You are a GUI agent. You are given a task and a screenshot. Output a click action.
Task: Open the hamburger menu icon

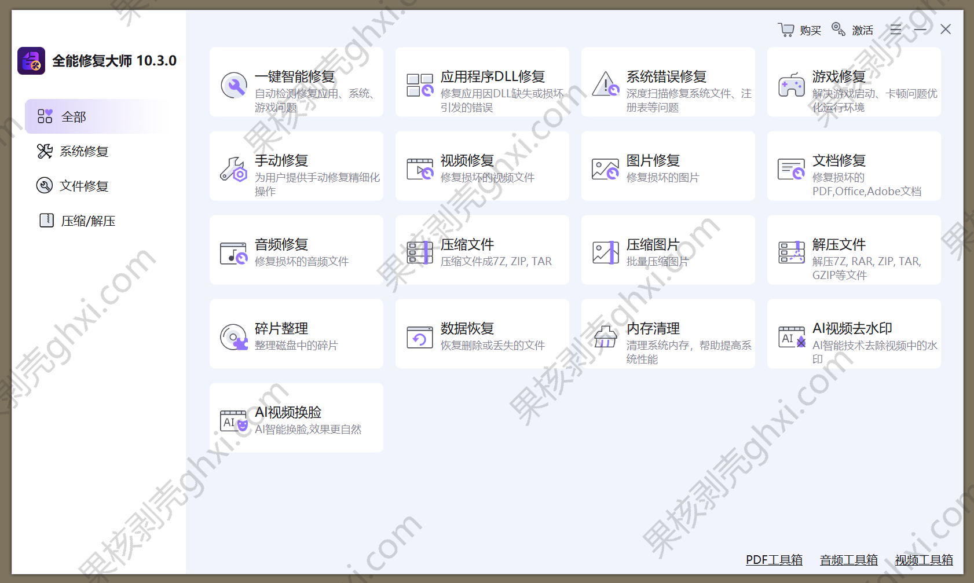tap(895, 30)
